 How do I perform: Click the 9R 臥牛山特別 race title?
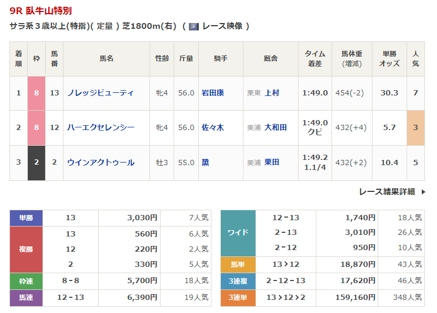41,10
